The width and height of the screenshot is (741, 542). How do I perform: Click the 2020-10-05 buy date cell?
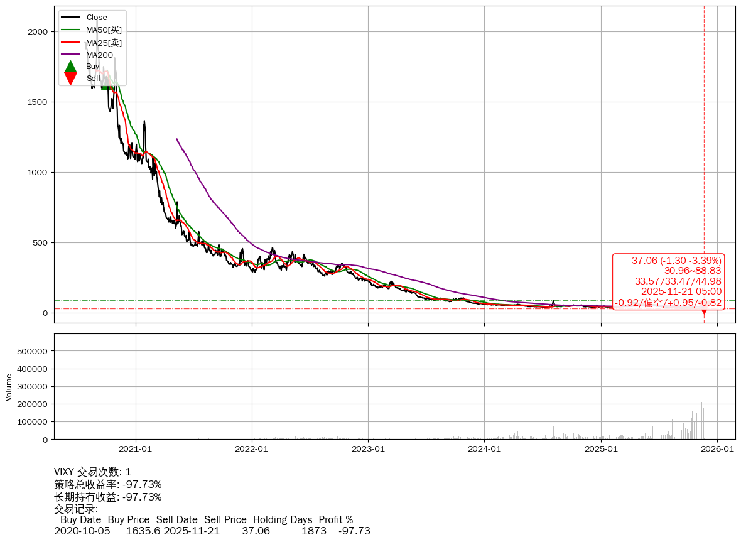82,531
